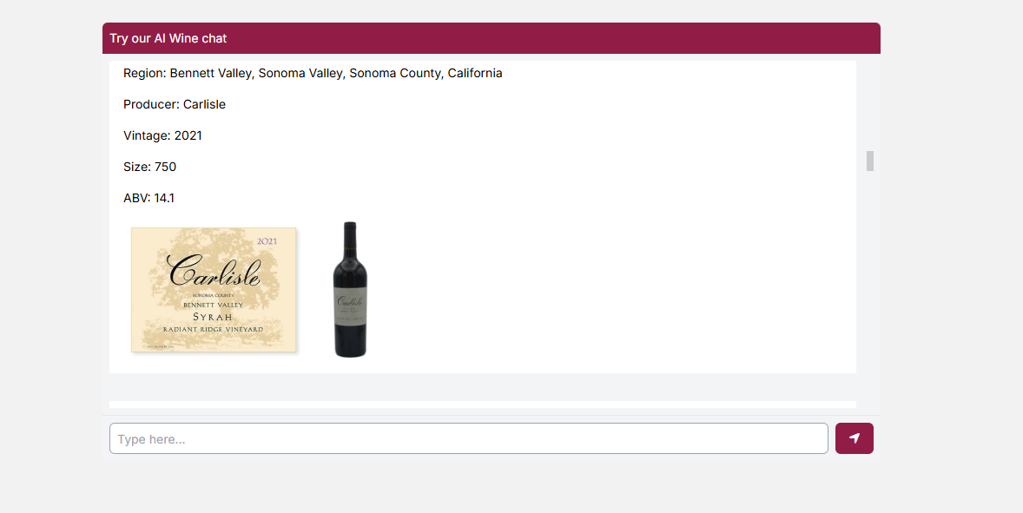Click the chat scrollbar thumb
The width and height of the screenshot is (1023, 513).
point(869,161)
